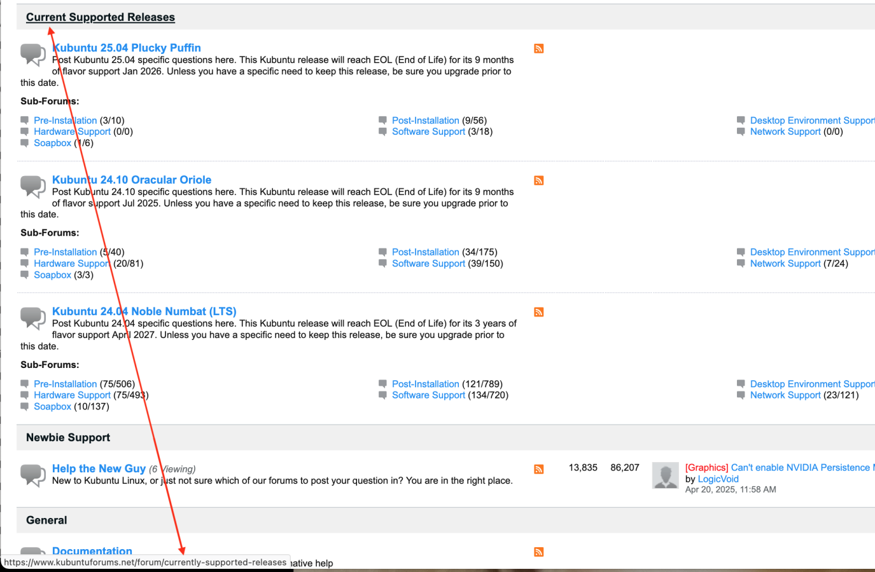Open 24.04 Desktop Environment Support sub-forum
Viewport: 875px width, 572px height.
tap(813, 384)
